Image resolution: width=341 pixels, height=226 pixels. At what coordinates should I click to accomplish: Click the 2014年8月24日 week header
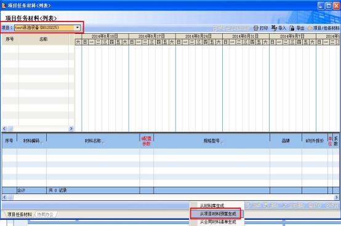click(198, 36)
